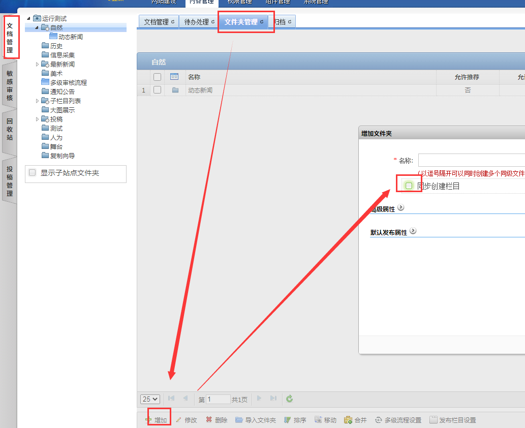Open the 待办处理 tab
525x428 pixels.
click(x=199, y=22)
